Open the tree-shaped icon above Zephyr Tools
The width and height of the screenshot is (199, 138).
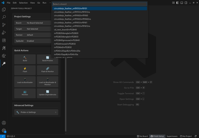[x=4, y=56]
